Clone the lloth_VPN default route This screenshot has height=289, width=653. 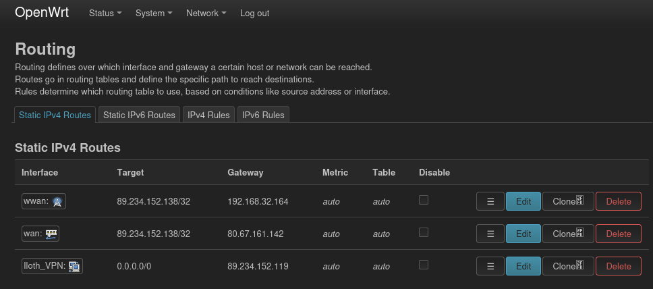click(x=568, y=266)
